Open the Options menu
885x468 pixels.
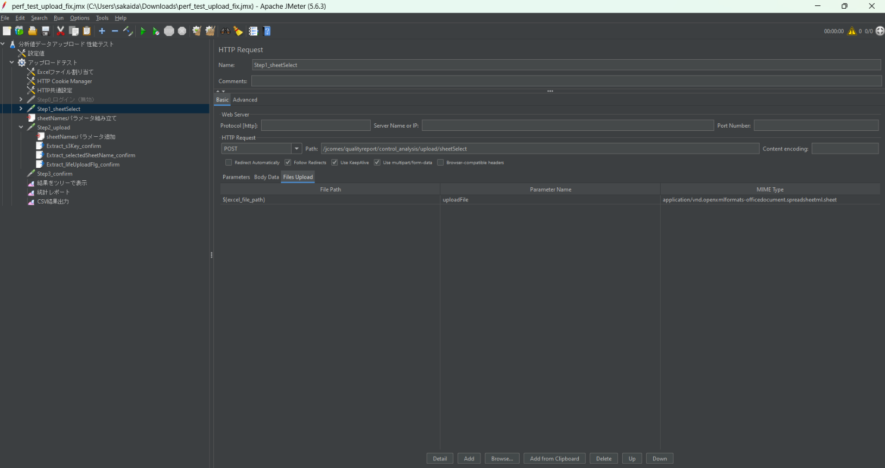[79, 18]
